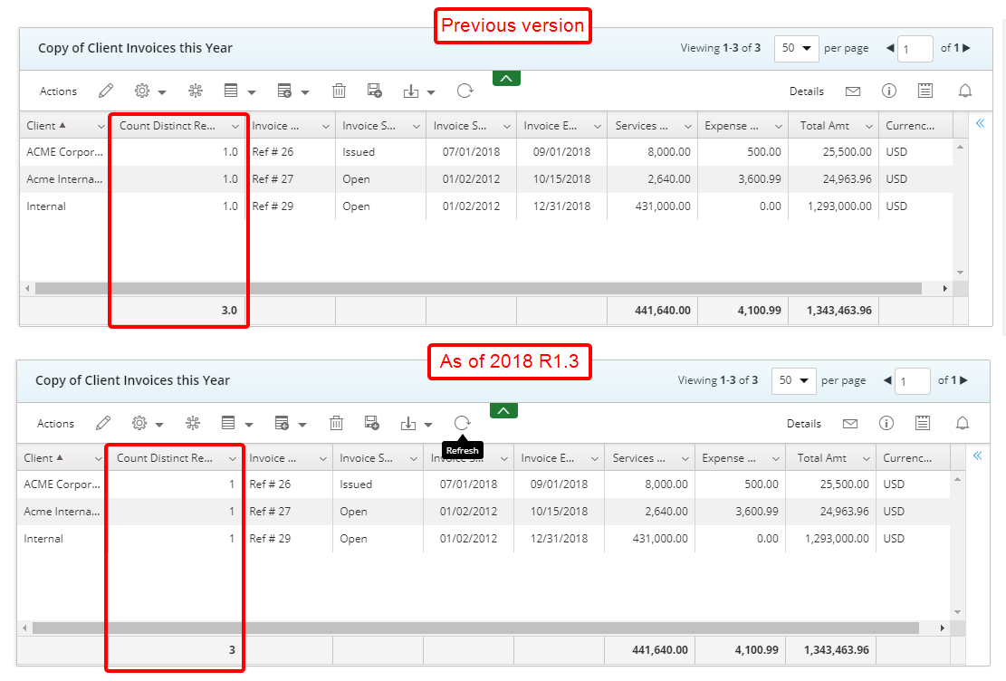Sort by Services header in top panel
The image size is (1006, 681).
point(642,126)
